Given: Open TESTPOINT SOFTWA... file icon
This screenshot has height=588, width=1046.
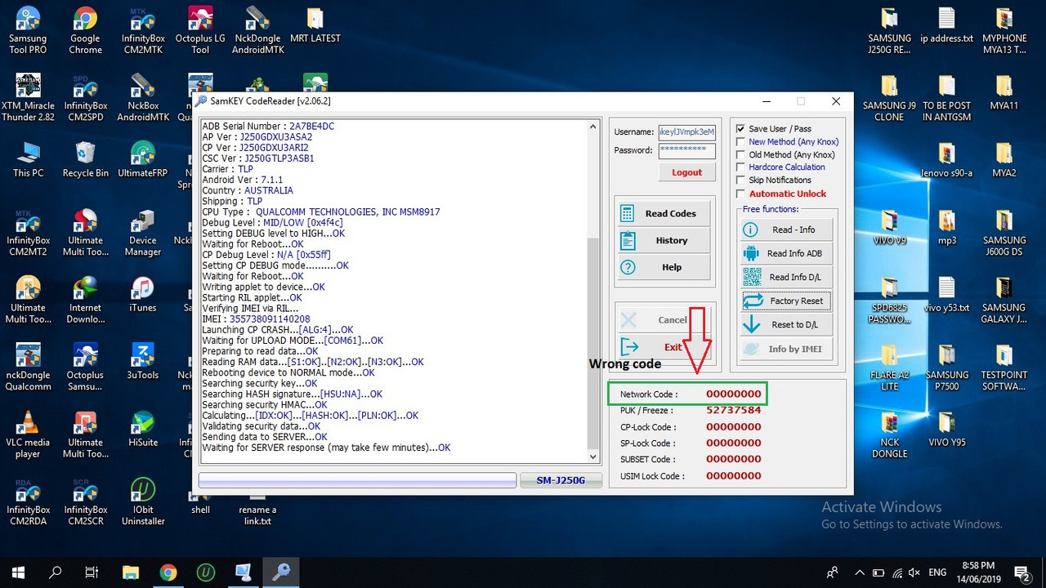Looking at the screenshot, I should (1004, 367).
